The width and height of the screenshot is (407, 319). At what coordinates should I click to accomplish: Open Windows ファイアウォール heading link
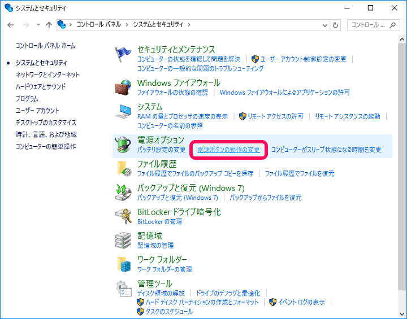pos(179,83)
